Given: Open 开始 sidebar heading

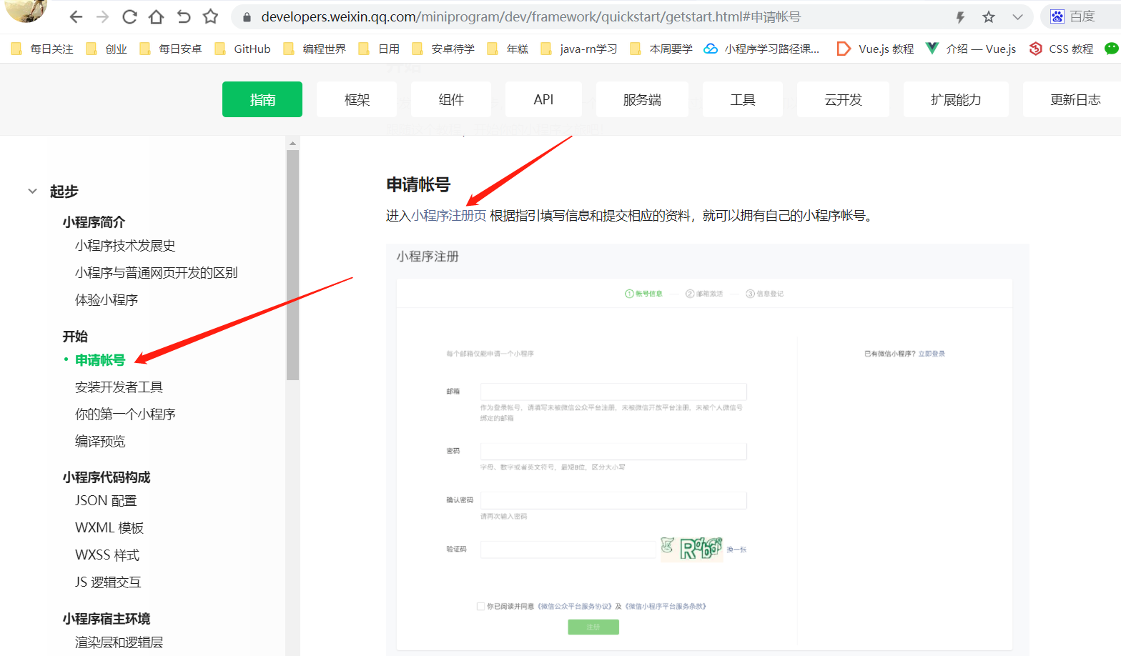Looking at the screenshot, I should [x=75, y=337].
